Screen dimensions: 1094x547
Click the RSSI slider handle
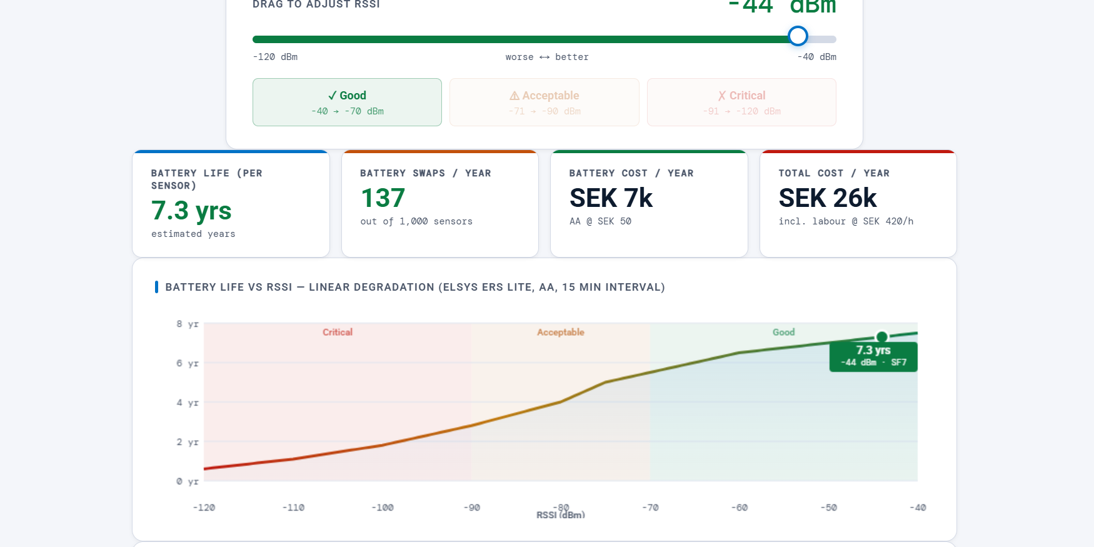797,36
